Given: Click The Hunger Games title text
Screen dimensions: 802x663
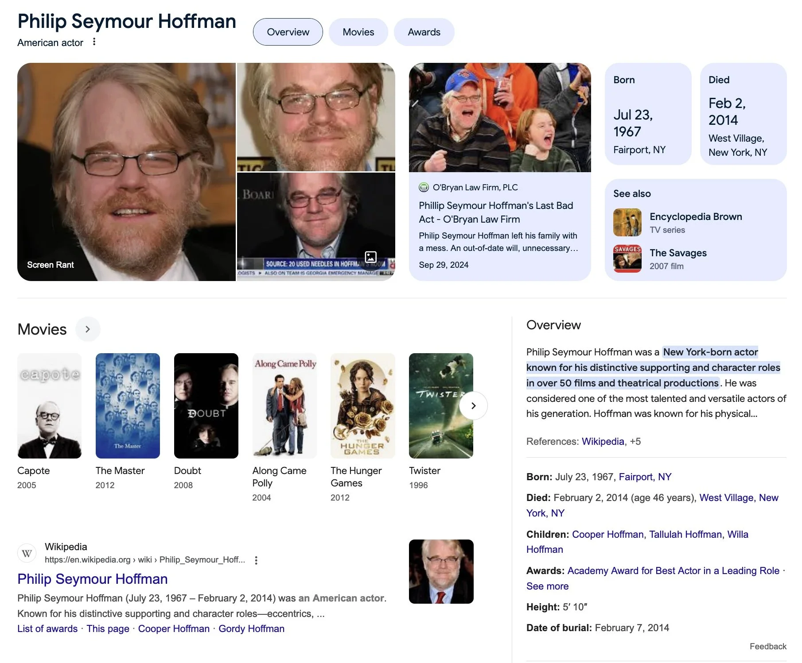Looking at the screenshot, I should point(356,477).
